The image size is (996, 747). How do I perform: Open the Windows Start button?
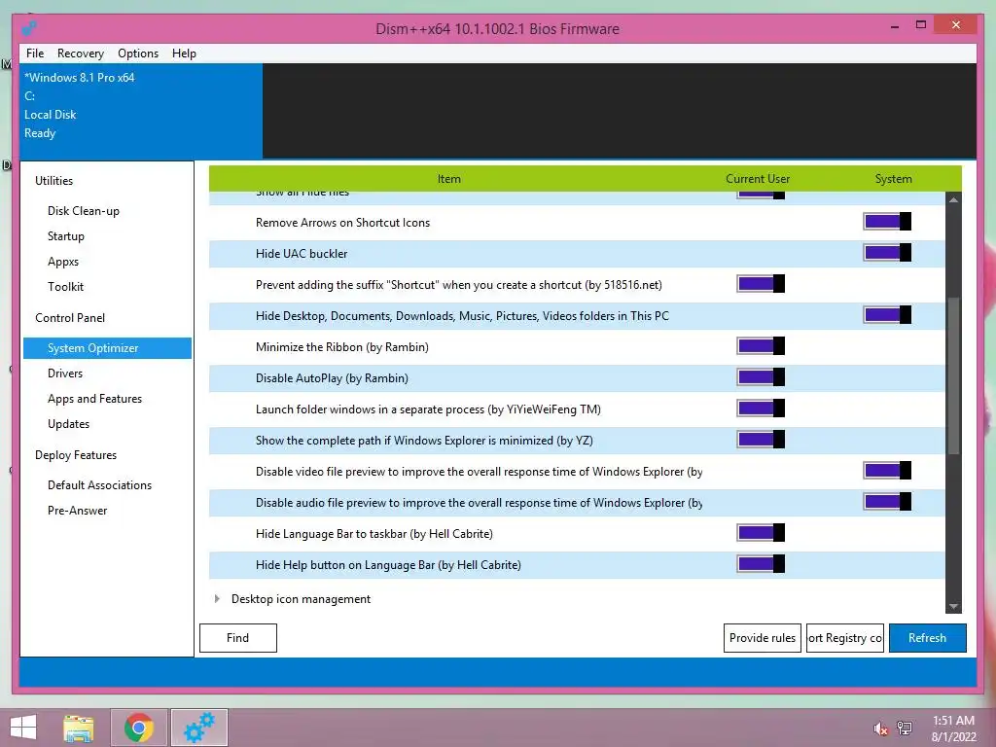pos(23,728)
